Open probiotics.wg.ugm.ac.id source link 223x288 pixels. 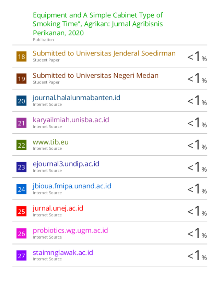click(x=70, y=230)
